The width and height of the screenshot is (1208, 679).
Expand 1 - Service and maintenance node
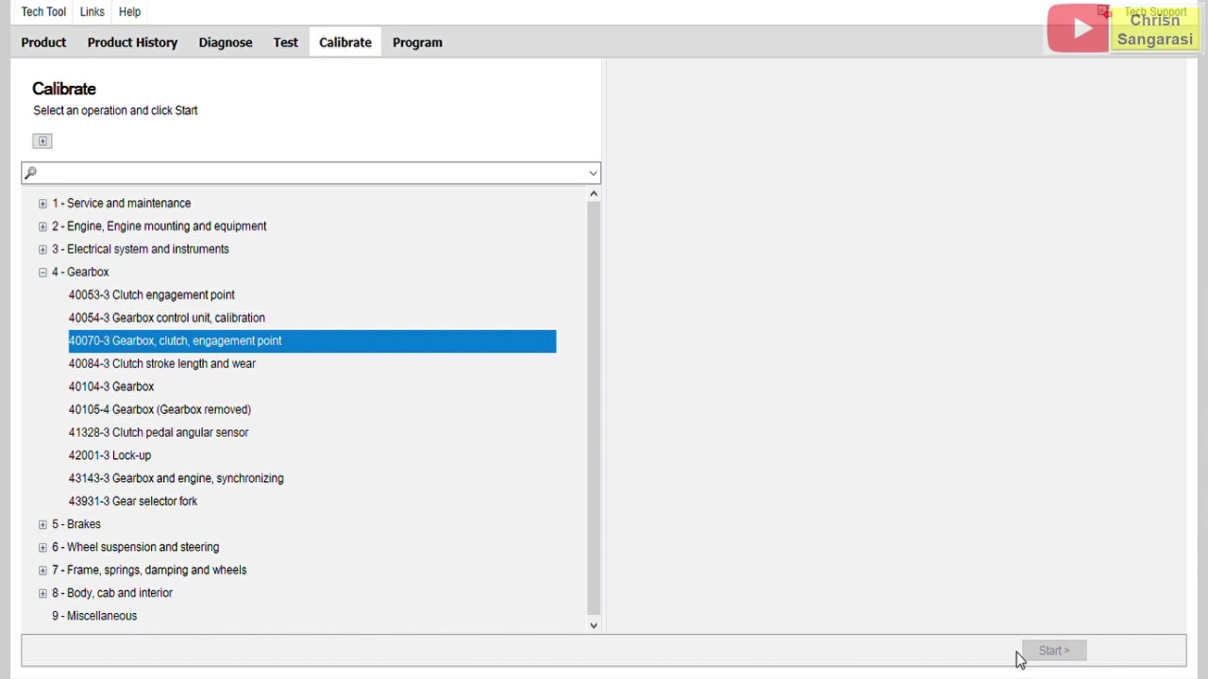pyautogui.click(x=42, y=204)
